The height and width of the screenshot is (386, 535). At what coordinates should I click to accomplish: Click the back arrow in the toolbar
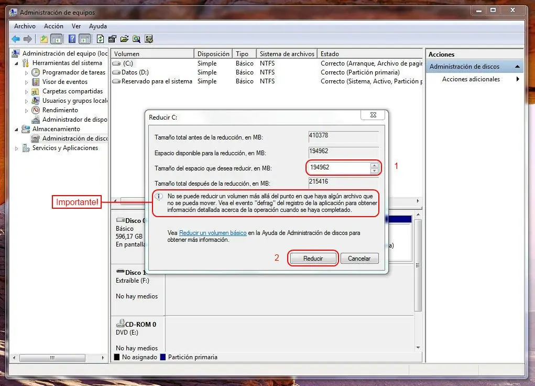pyautogui.click(x=16, y=39)
